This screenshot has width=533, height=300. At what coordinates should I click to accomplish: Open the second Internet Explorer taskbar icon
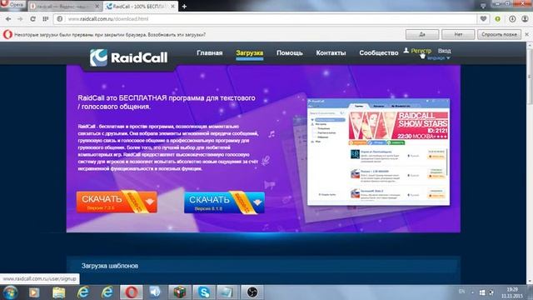pyautogui.click(x=107, y=292)
